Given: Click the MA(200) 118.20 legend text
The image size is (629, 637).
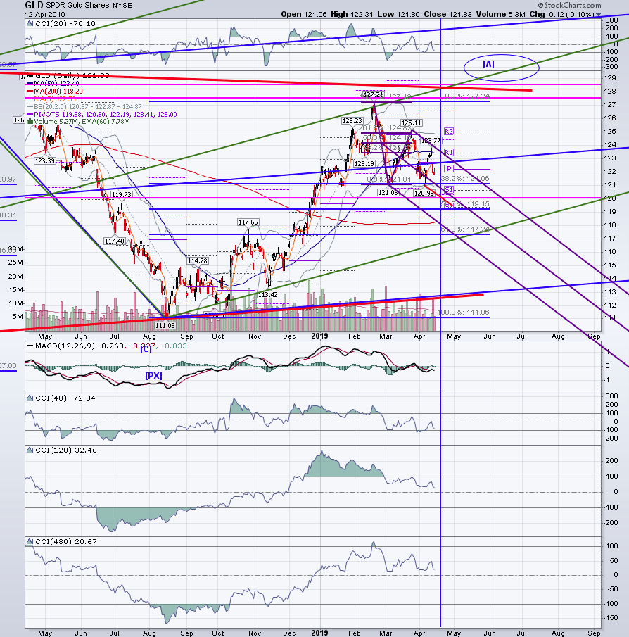Looking at the screenshot, I should [58, 92].
